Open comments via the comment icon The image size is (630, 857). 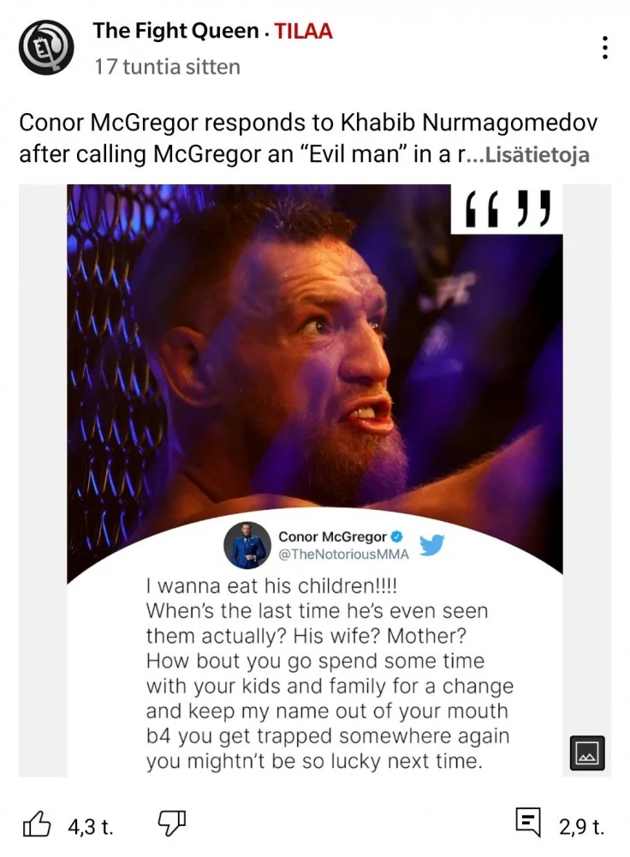(528, 823)
